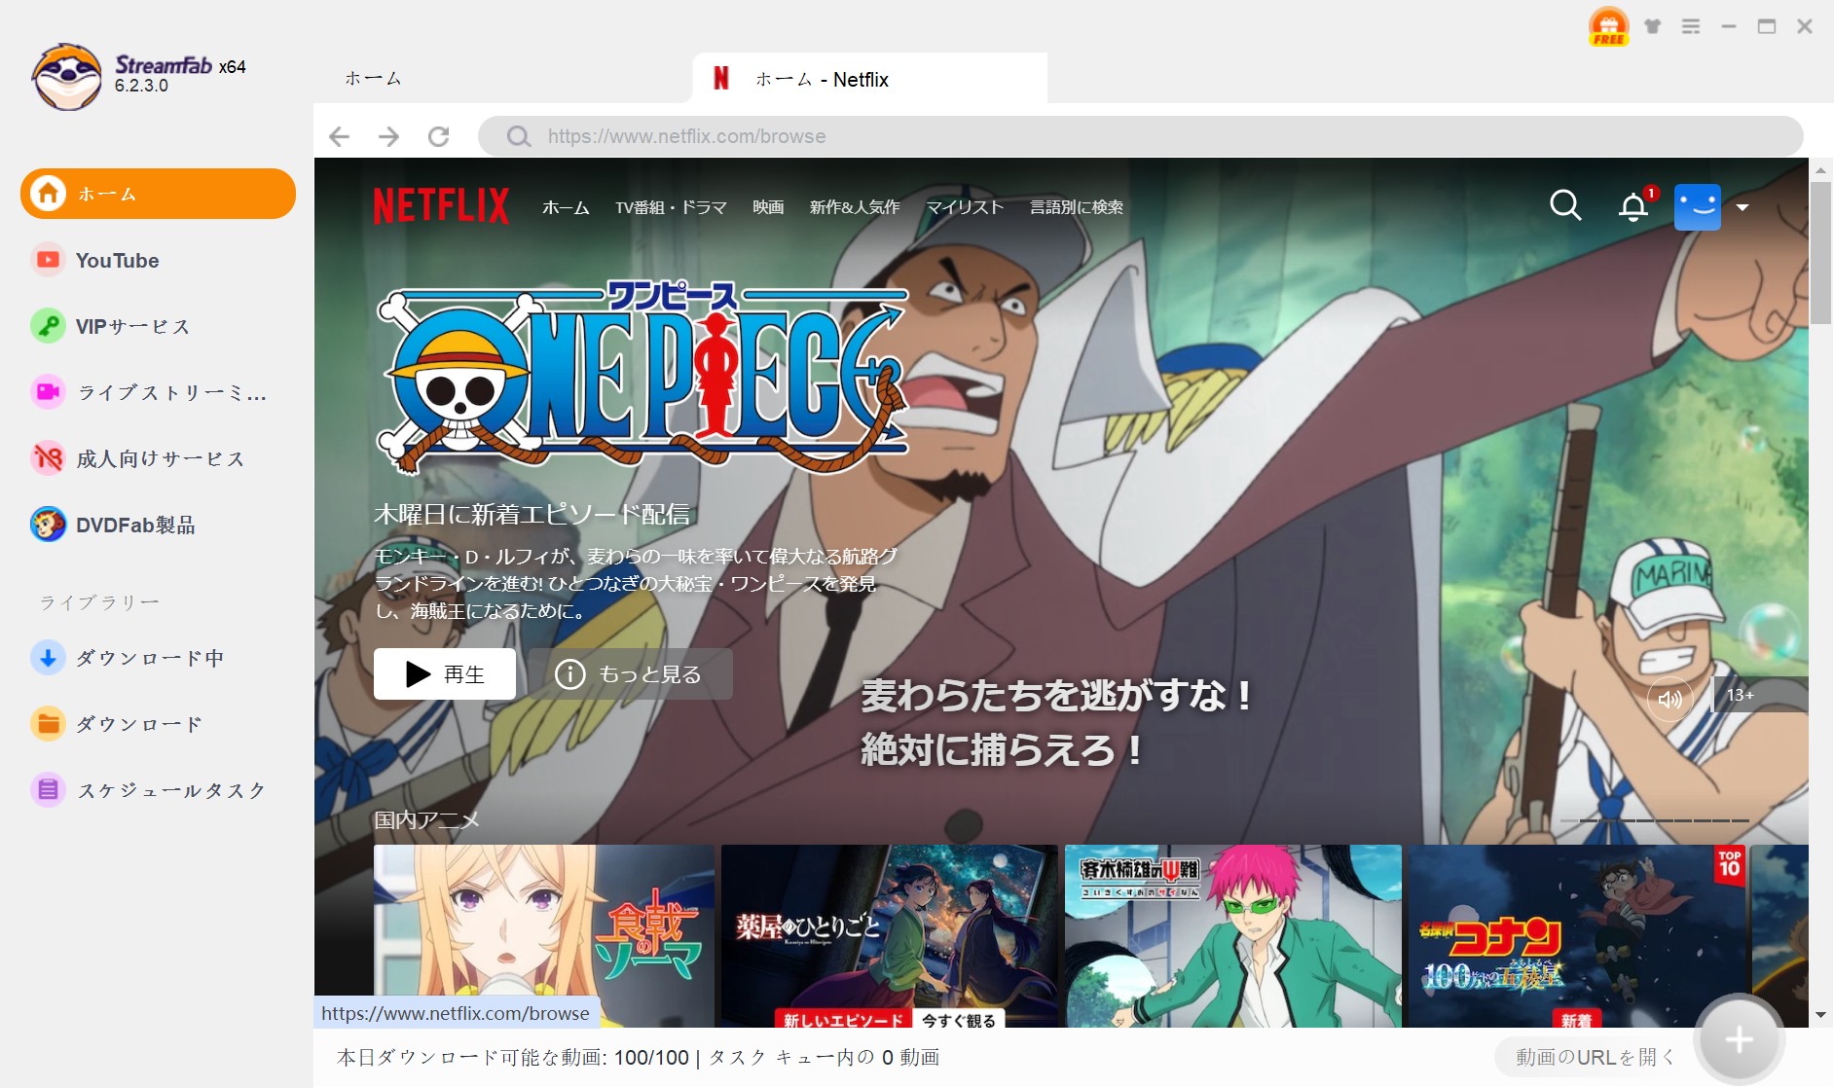Click the round plus add button
Image resolution: width=1834 pixels, height=1088 pixels.
[x=1740, y=1040]
